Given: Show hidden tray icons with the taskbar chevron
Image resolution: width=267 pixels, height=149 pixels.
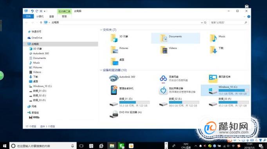Looking at the screenshot, I should tap(196, 146).
